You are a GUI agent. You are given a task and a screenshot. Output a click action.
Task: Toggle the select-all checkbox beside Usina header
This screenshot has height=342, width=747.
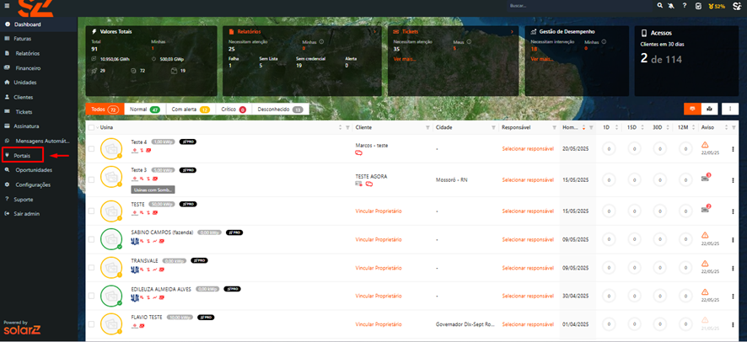click(x=91, y=127)
